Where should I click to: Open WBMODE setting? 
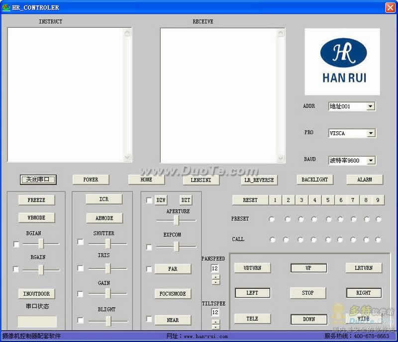(x=36, y=217)
